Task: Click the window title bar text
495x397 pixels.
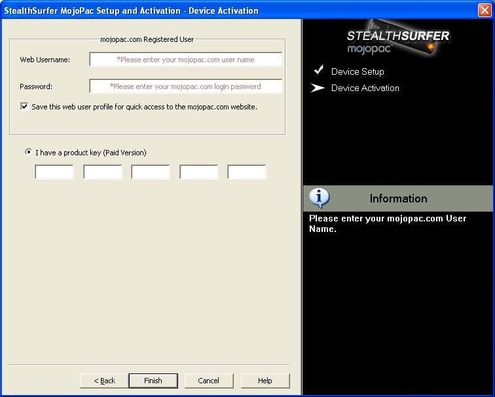Action: click(132, 10)
